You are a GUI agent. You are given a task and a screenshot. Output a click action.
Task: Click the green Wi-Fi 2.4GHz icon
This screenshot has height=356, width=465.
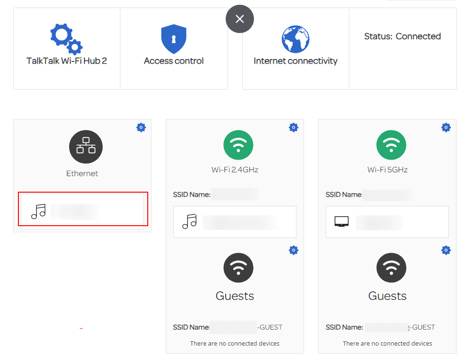tap(238, 145)
